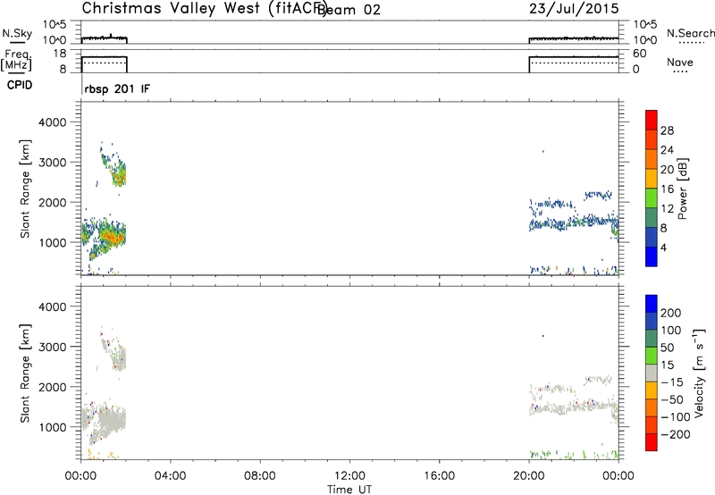Click the 'Christmas Valley West (fitACF)' title
The height and width of the screenshot is (495, 715).
(x=204, y=9)
